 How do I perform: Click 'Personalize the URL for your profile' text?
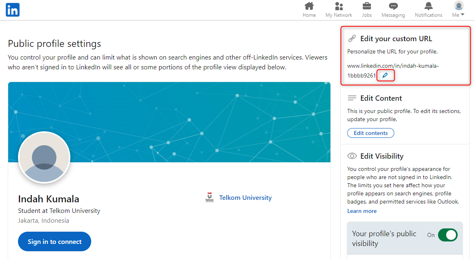392,51
